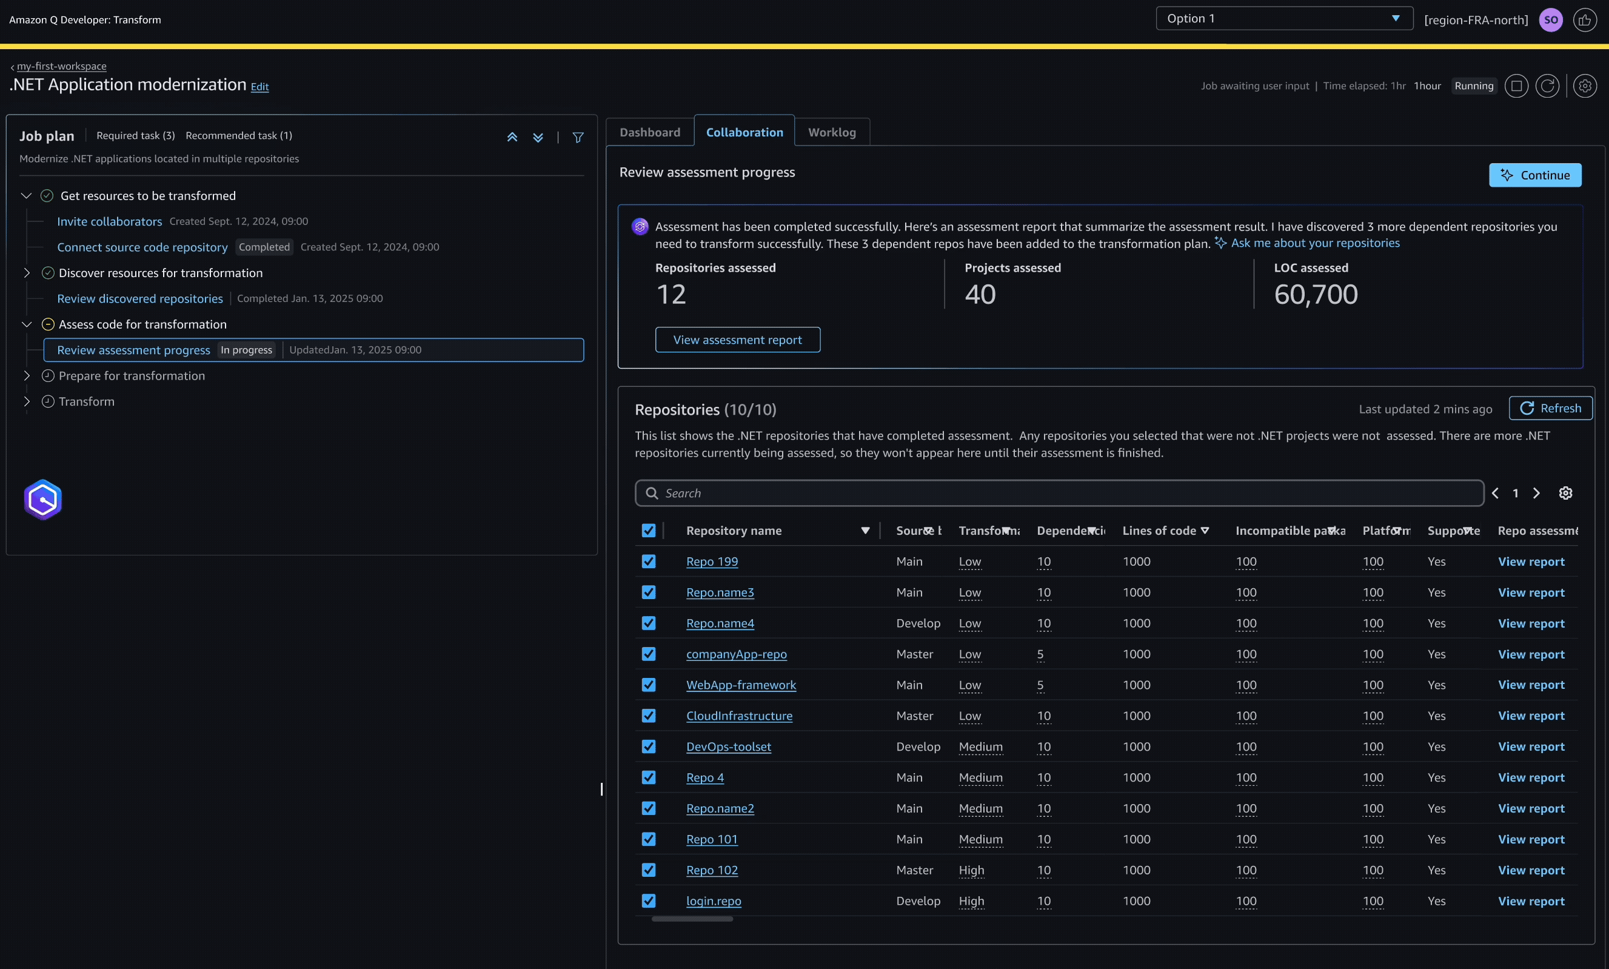Click the SO user avatar

(x=1550, y=19)
